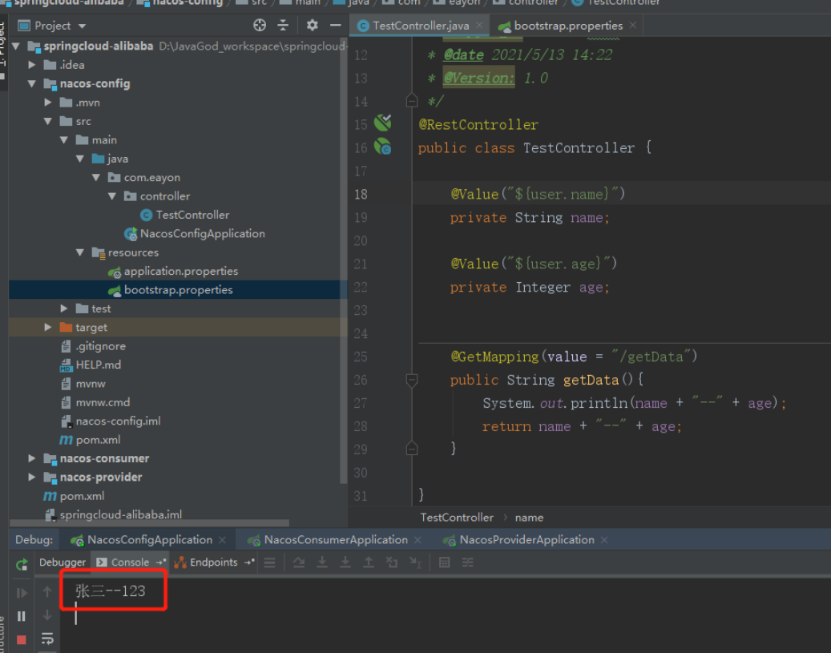This screenshot has height=653, width=831.
Task: Close the NacosConsumerApplication debug tab
Action: pyautogui.click(x=418, y=540)
